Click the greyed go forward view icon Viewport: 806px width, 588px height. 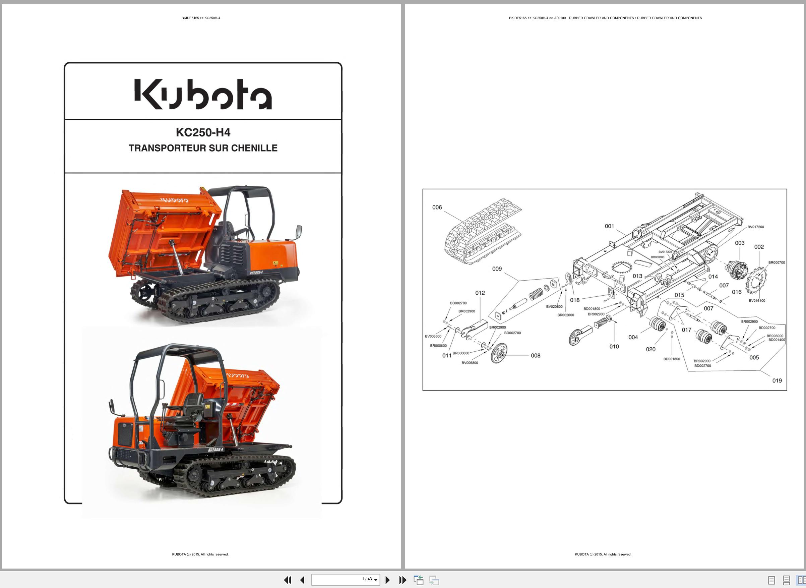pos(434,580)
